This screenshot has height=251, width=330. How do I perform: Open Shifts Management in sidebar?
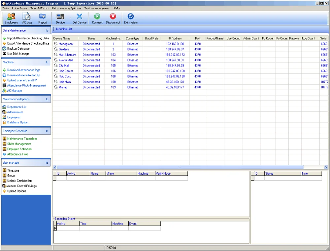(19, 144)
